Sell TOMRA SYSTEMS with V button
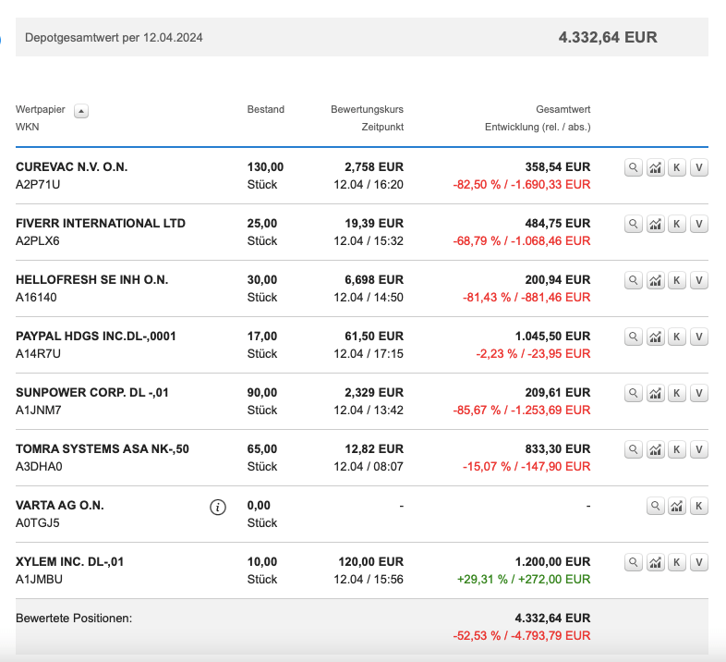Image resolution: width=726 pixels, height=662 pixels. point(699,449)
